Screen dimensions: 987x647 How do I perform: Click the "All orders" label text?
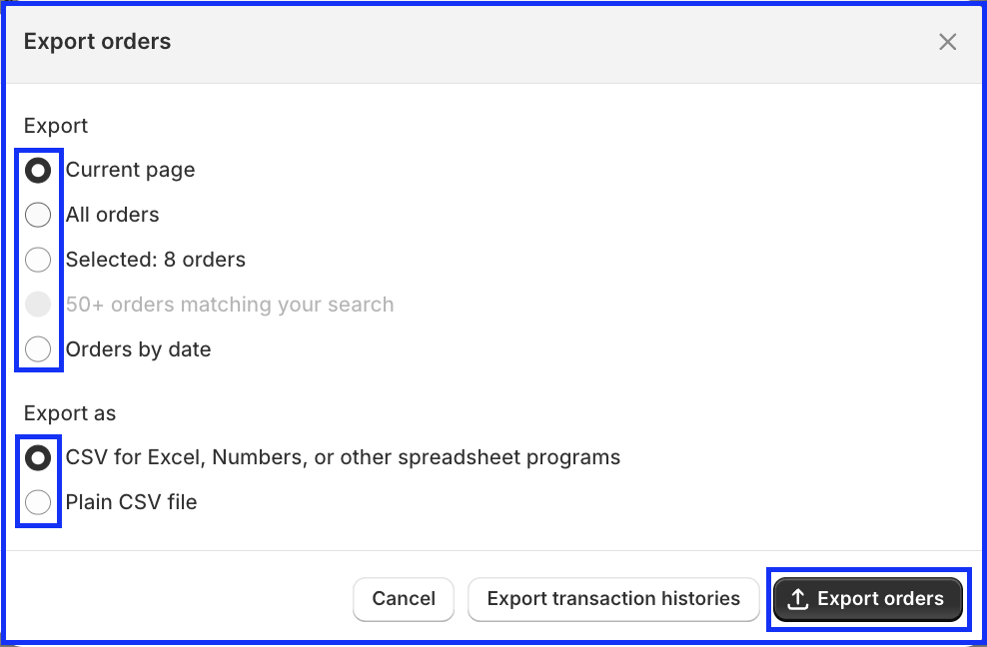112,215
